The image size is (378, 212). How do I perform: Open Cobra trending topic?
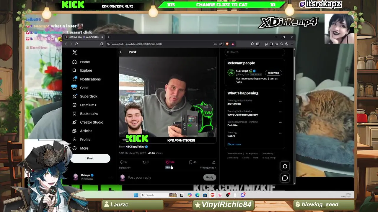pos(231,136)
